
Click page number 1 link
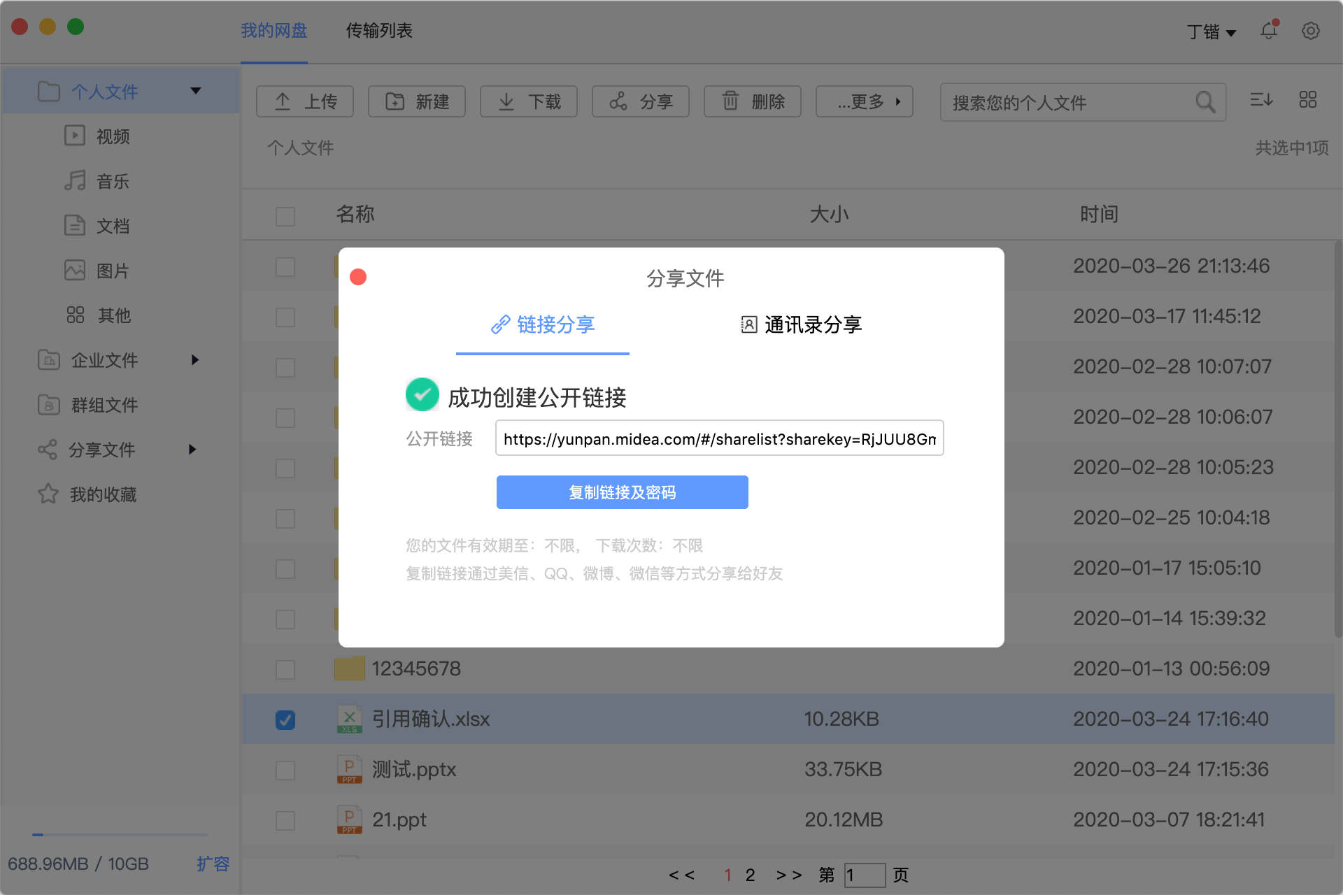pos(727,875)
